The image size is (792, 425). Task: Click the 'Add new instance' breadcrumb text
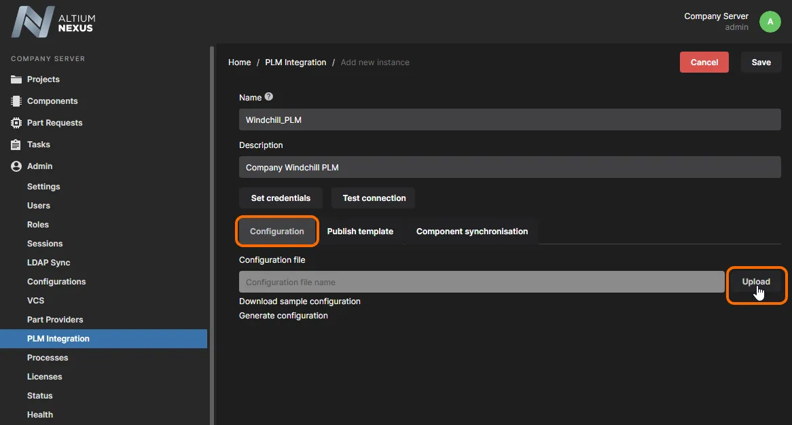[x=375, y=62]
